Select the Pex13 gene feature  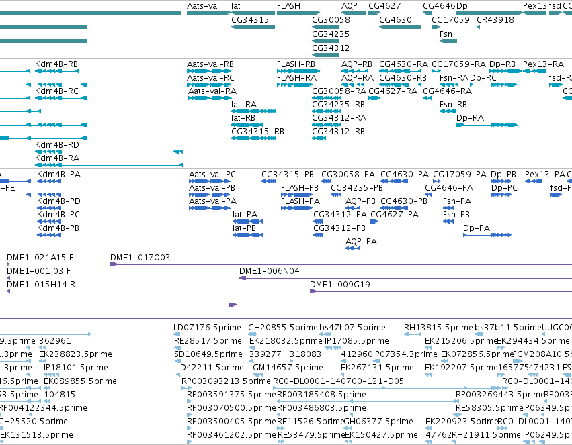click(x=534, y=13)
